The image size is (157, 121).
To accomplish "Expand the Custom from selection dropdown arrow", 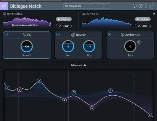I will pos(50,25).
